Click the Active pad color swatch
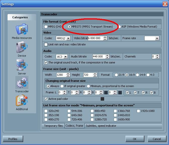169x145 pixels. pos(102,99)
